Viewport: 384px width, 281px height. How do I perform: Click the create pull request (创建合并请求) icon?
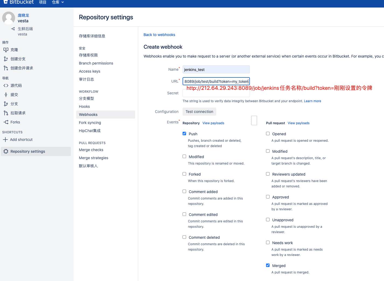click(x=6, y=68)
